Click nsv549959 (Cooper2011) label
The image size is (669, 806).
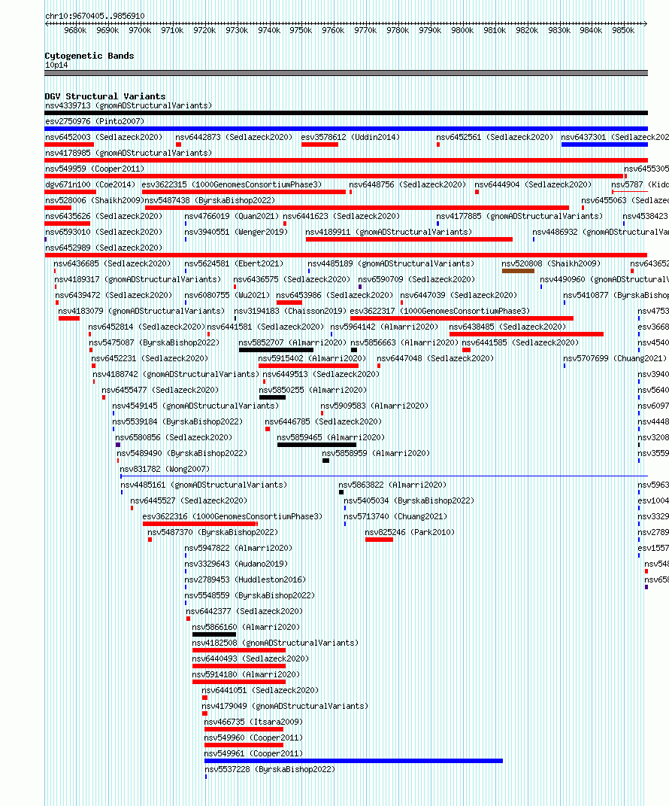(95, 169)
